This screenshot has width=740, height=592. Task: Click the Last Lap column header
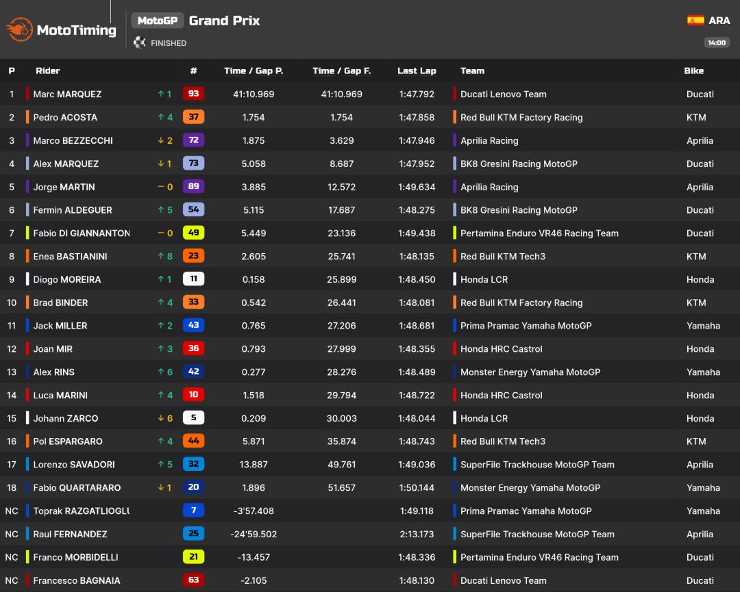[417, 70]
